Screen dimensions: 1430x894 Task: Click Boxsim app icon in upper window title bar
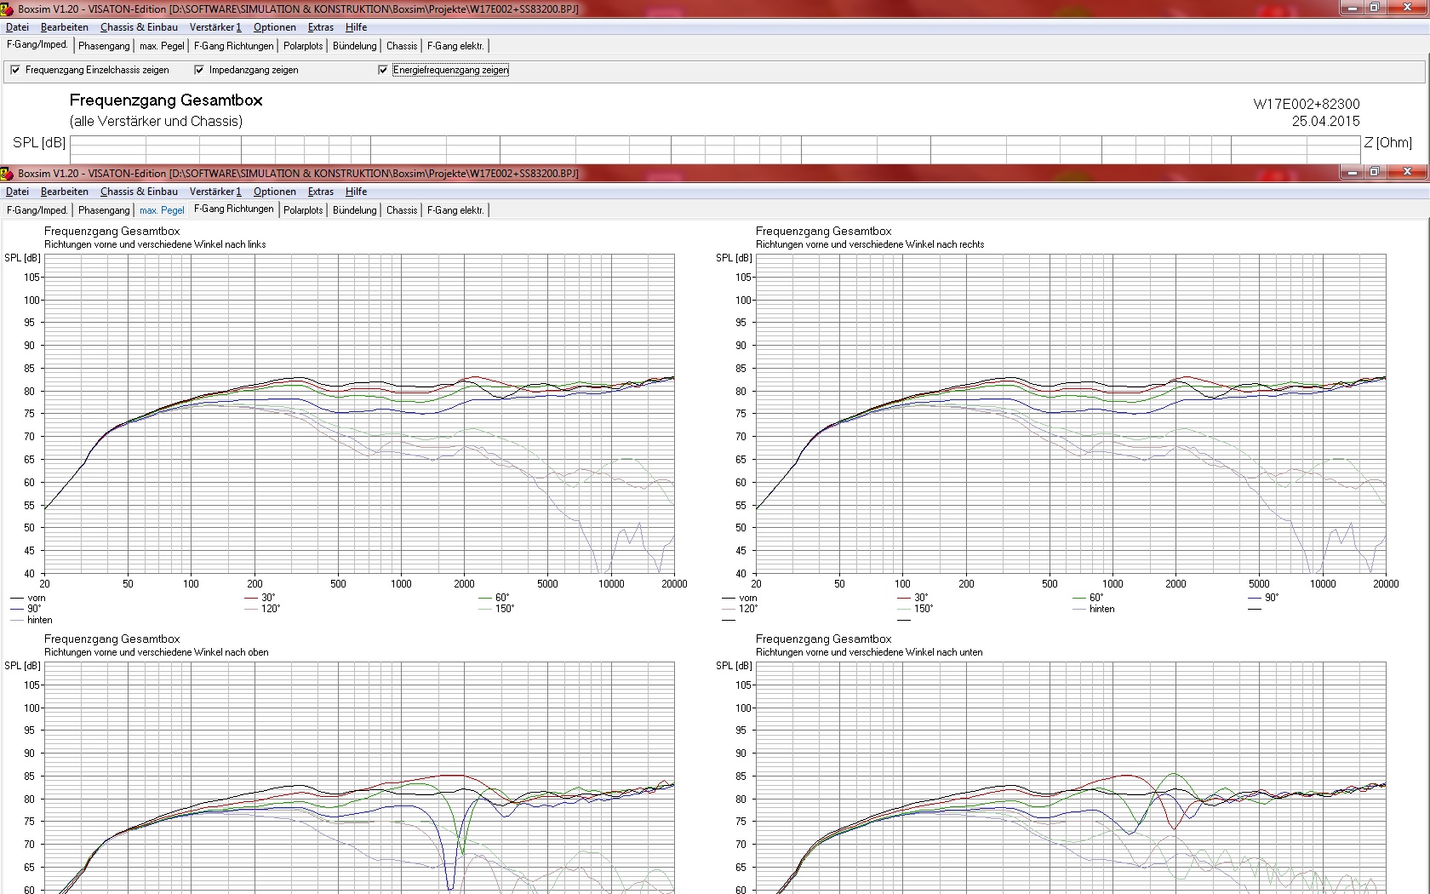[8, 9]
